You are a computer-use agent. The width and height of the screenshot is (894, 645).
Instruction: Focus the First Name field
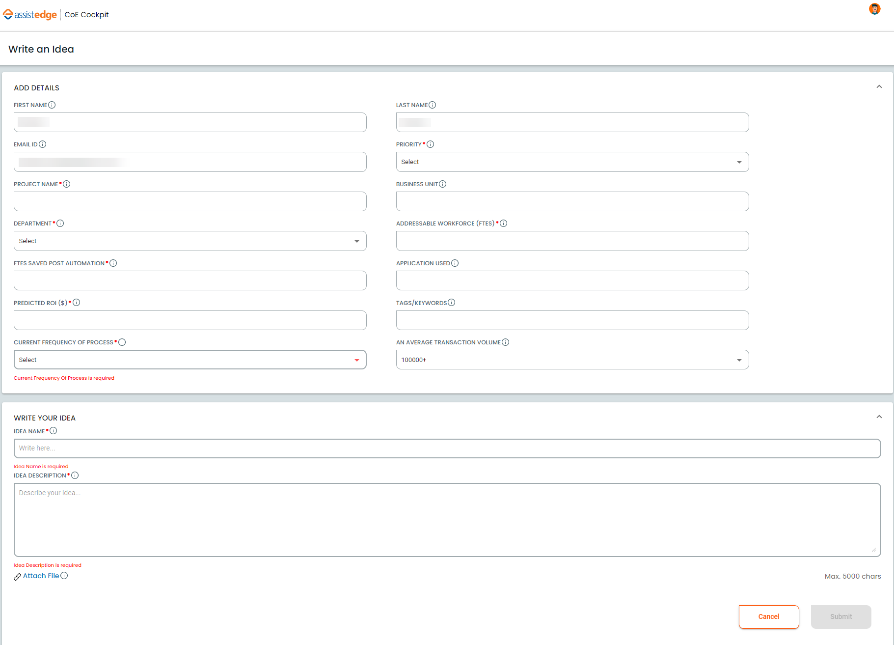click(x=190, y=122)
